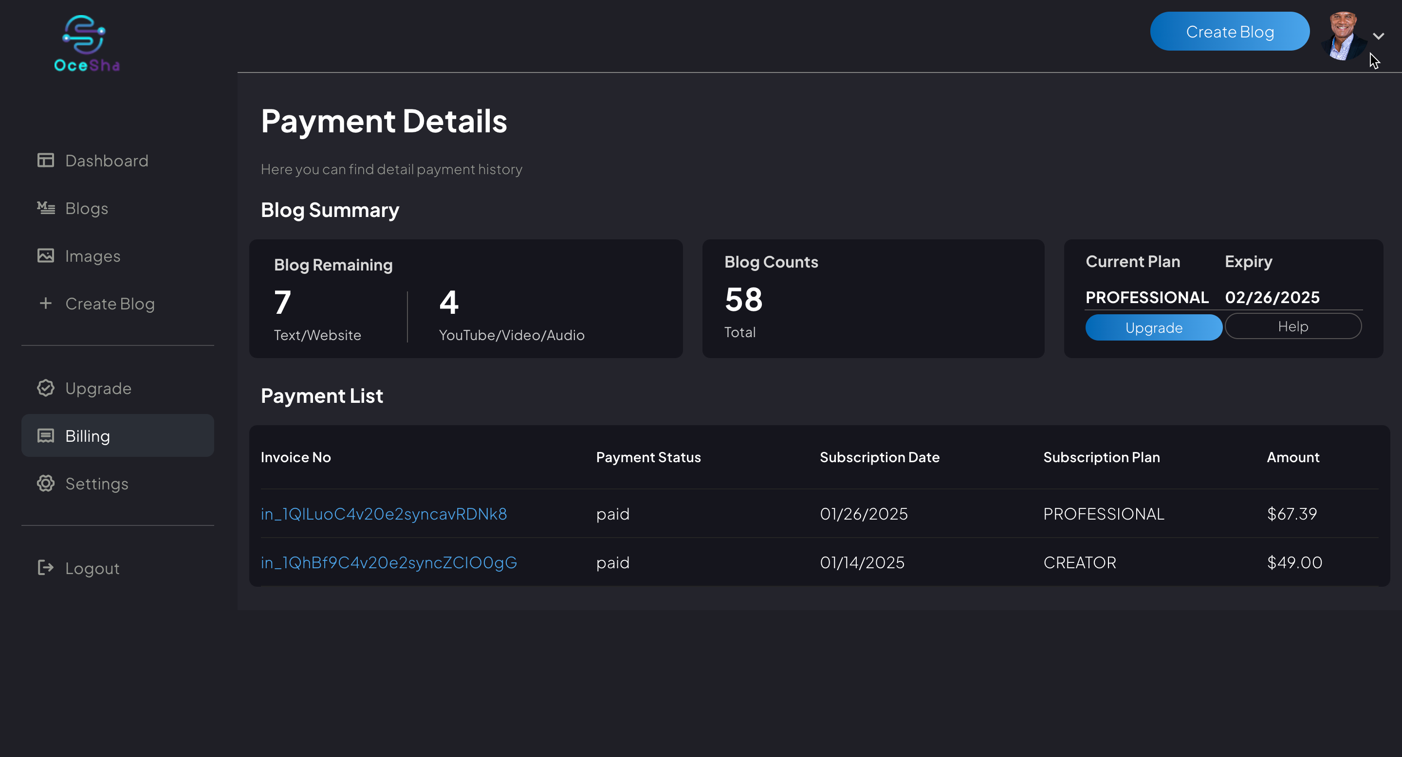The width and height of the screenshot is (1402, 757).
Task: Click the $49.00 amount
Action: (x=1295, y=562)
